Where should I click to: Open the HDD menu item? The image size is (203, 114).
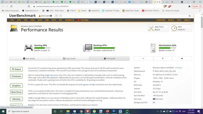32,20
